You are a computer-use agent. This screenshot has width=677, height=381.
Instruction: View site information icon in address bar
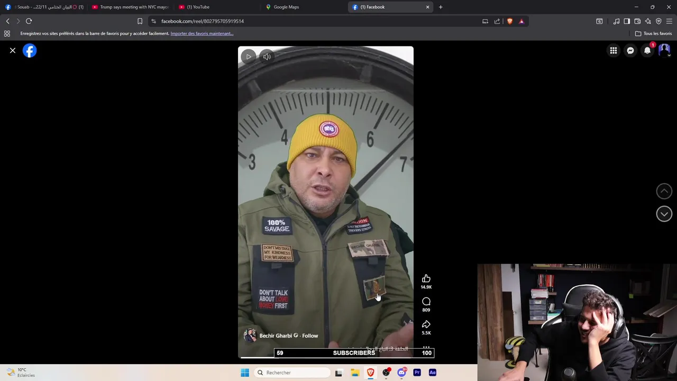pos(154,21)
